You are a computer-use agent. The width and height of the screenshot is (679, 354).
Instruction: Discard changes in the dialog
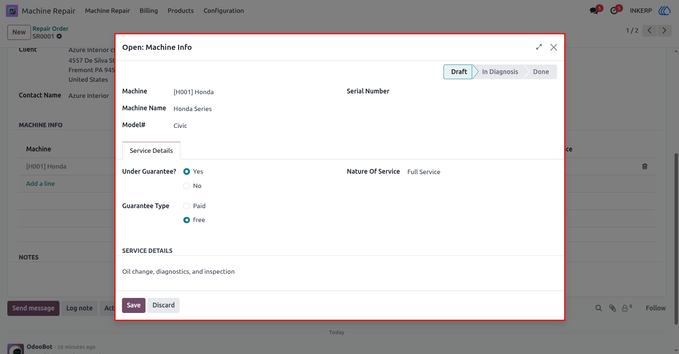(x=164, y=305)
